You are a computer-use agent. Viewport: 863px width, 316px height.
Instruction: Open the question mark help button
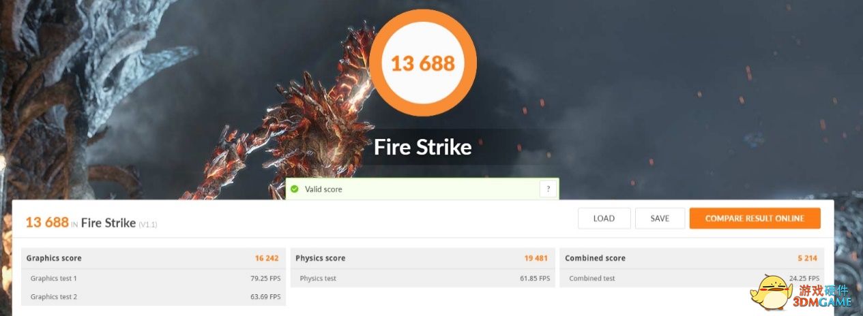(x=548, y=189)
